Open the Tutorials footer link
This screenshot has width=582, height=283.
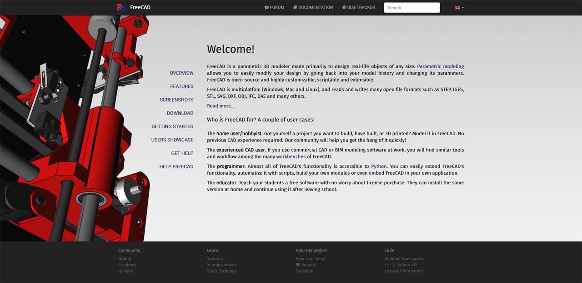pos(215,259)
